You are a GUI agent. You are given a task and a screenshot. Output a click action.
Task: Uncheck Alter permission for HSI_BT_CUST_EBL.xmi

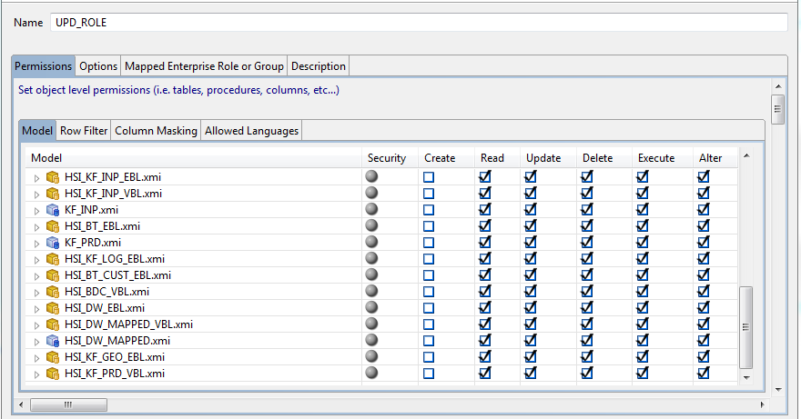[x=704, y=275]
